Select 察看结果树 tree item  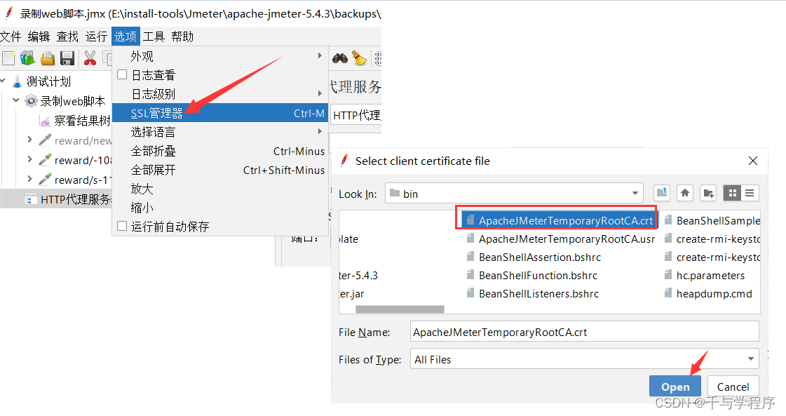(x=75, y=121)
